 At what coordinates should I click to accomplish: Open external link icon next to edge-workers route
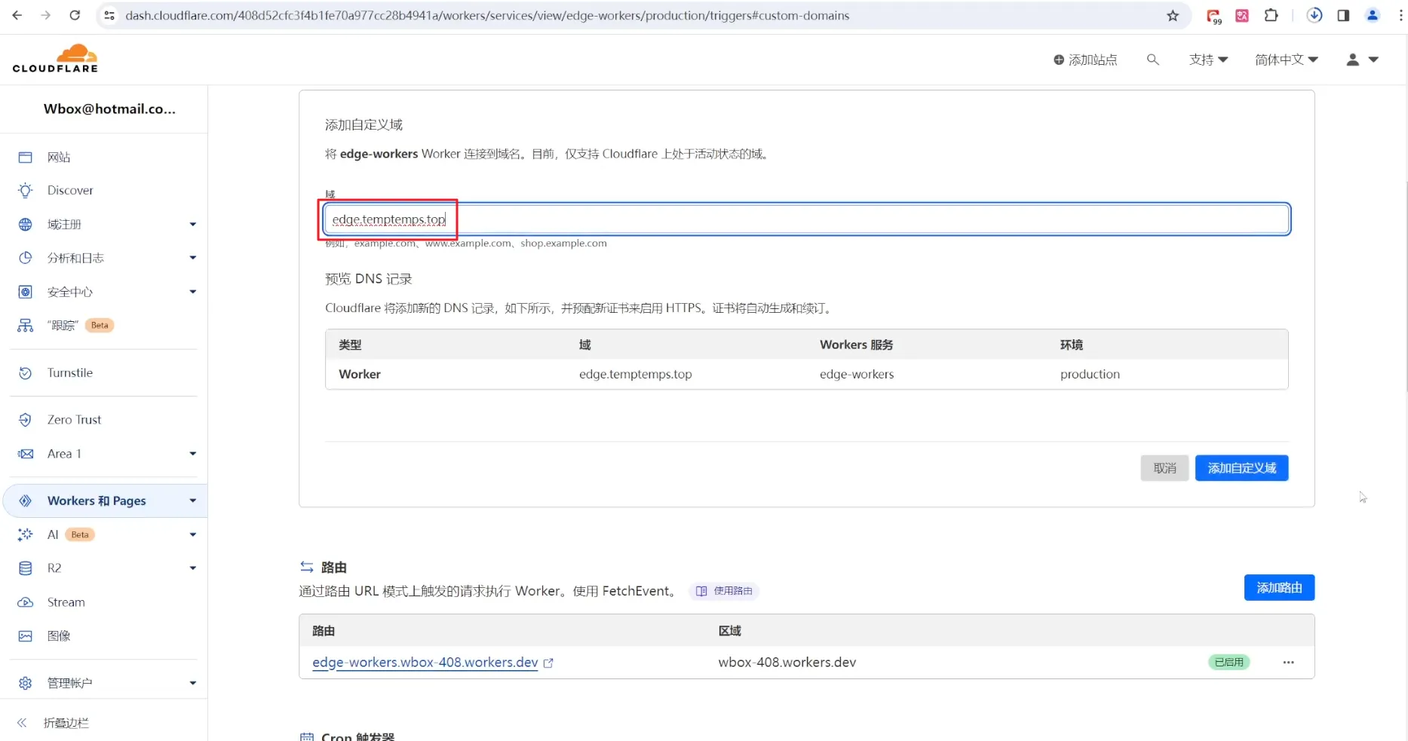tap(548, 663)
